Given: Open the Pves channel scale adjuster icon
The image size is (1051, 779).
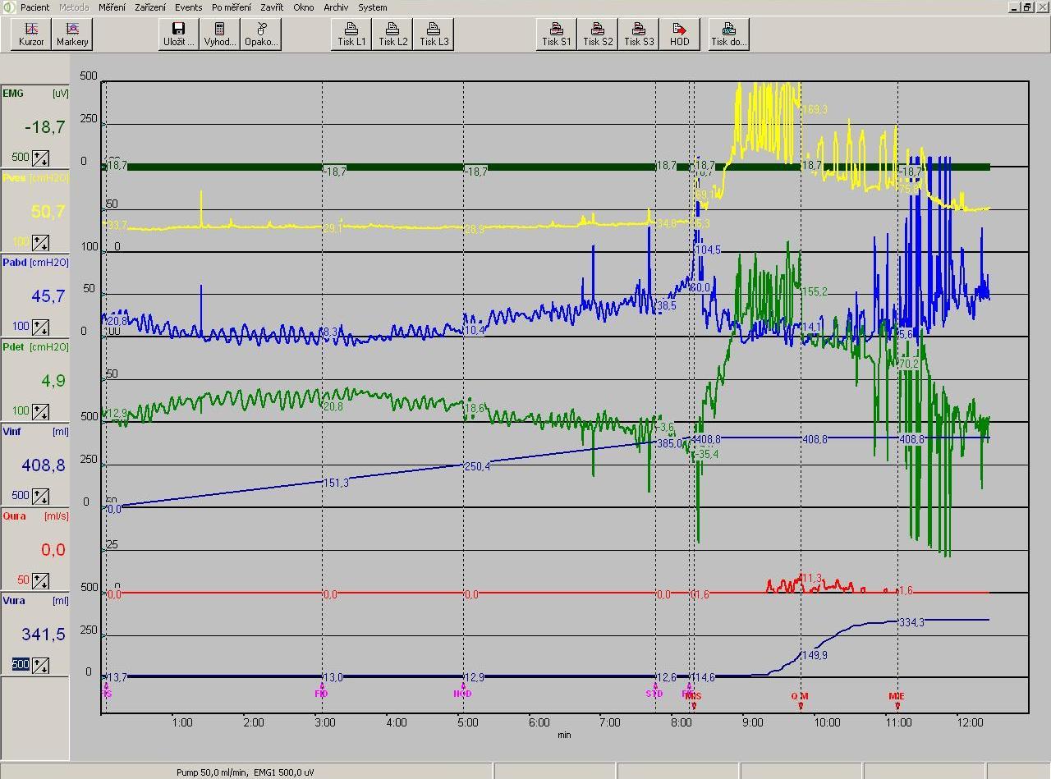Looking at the screenshot, I should [40, 242].
